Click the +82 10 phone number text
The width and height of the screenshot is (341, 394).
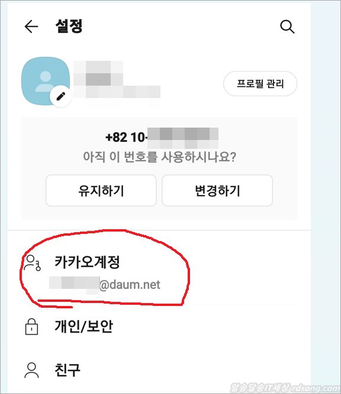click(x=162, y=138)
